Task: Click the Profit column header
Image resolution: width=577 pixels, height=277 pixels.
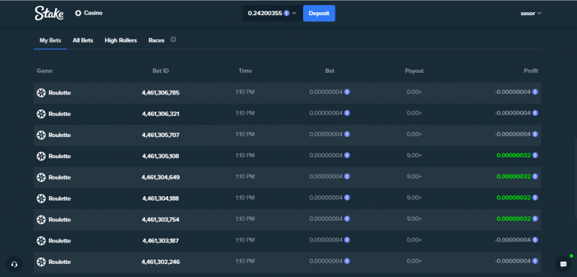Action: [531, 71]
